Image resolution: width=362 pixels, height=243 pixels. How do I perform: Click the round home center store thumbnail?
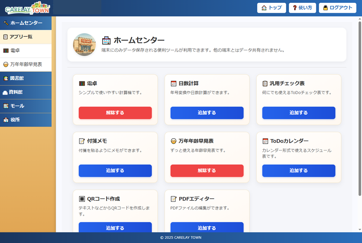click(x=84, y=44)
